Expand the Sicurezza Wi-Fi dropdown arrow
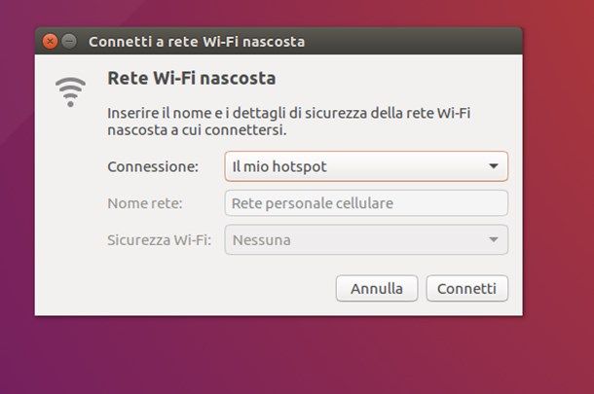 coord(494,239)
